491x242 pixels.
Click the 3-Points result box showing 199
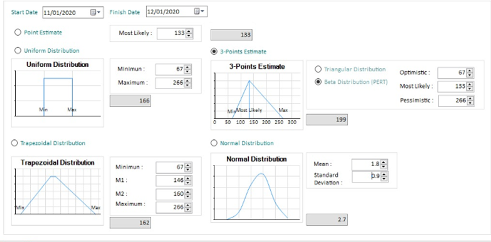pyautogui.click(x=327, y=120)
